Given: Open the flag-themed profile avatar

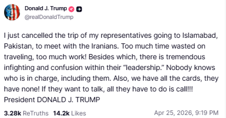Looking at the screenshot, I should click(x=12, y=12).
